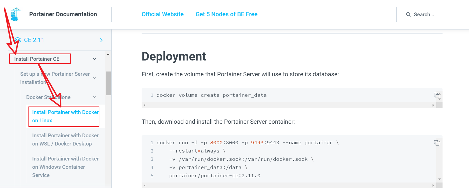This screenshot has height=188, width=469.
Task: Open Get 5 Nodes of BE Free
Action: click(227, 14)
